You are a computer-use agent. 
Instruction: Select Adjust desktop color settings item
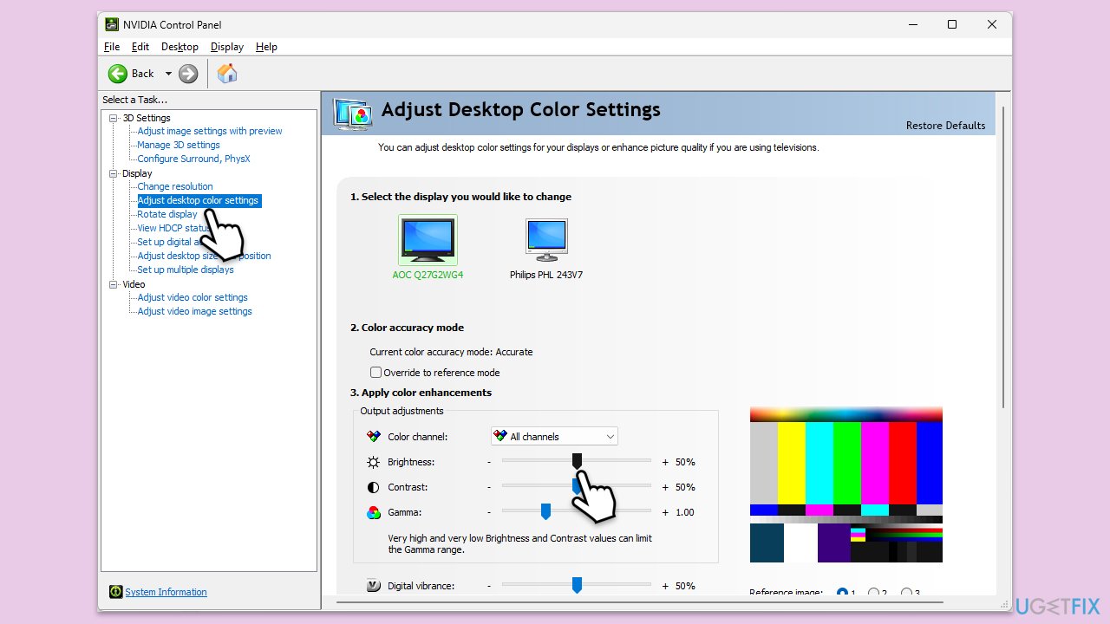pyautogui.click(x=198, y=200)
